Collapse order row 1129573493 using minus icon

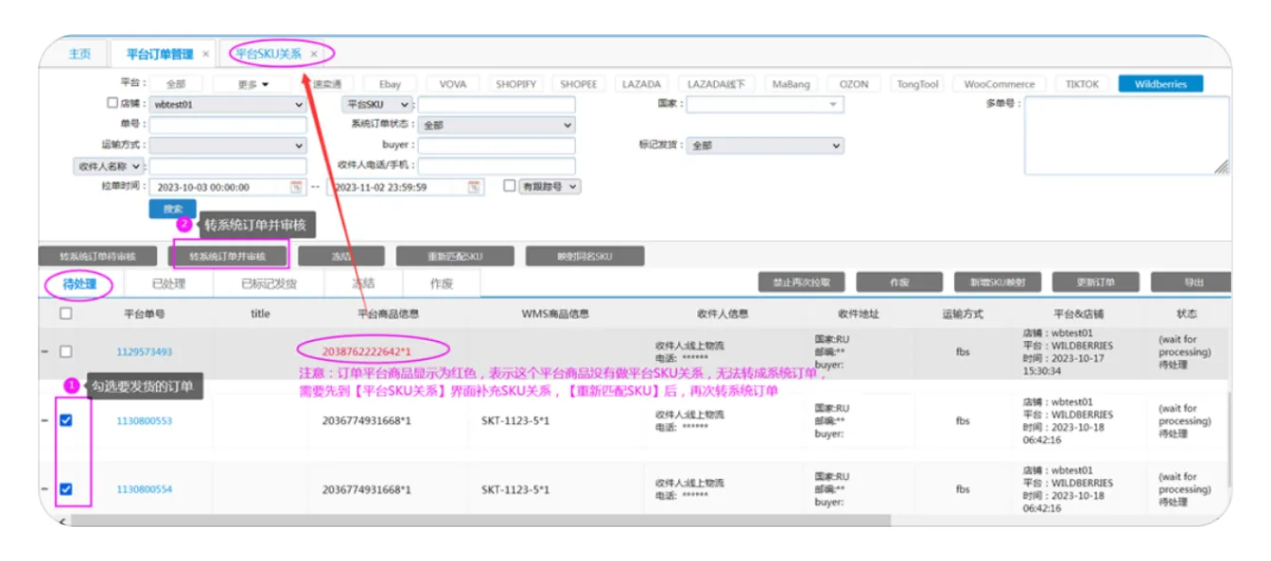click(45, 352)
